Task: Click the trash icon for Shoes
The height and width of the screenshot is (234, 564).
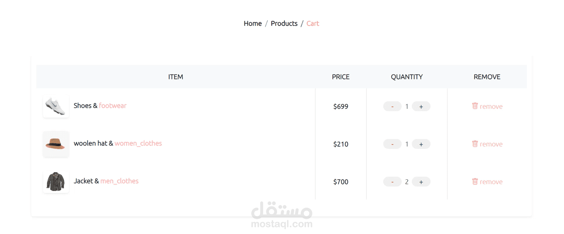Action: 475,106
